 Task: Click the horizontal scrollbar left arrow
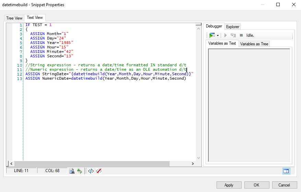11,163
